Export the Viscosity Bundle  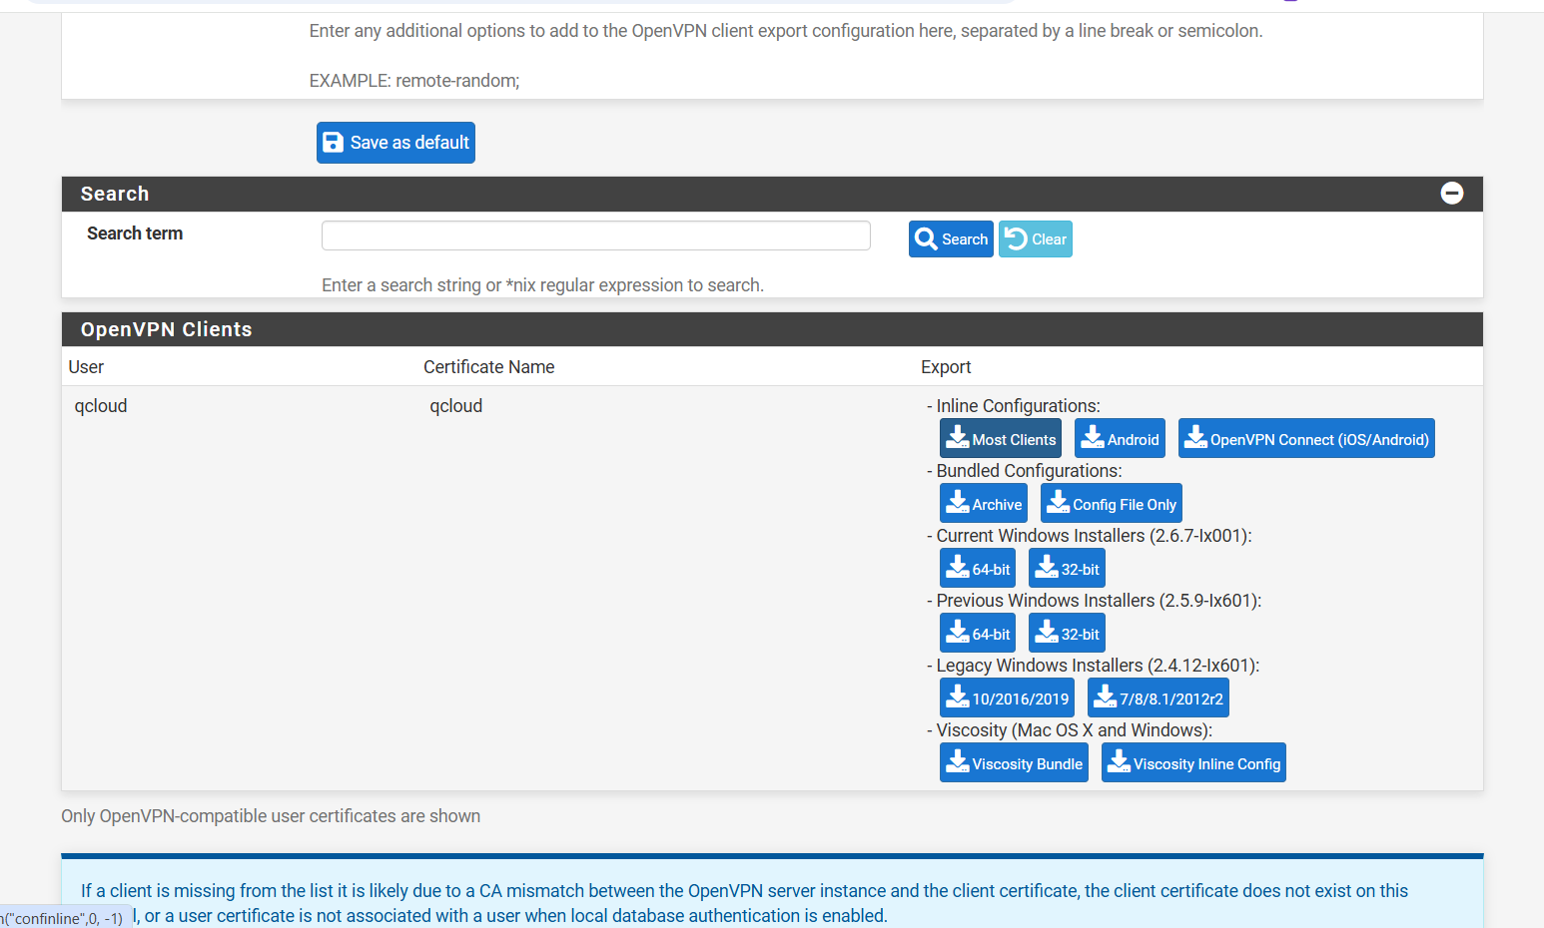pos(1014,763)
